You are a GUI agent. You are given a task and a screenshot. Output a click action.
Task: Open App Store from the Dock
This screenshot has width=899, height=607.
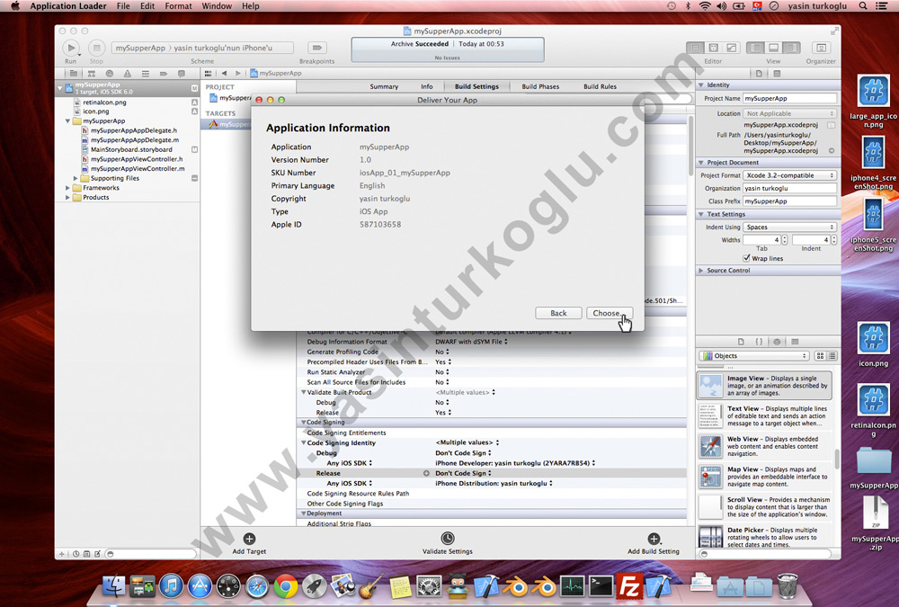pos(200,585)
